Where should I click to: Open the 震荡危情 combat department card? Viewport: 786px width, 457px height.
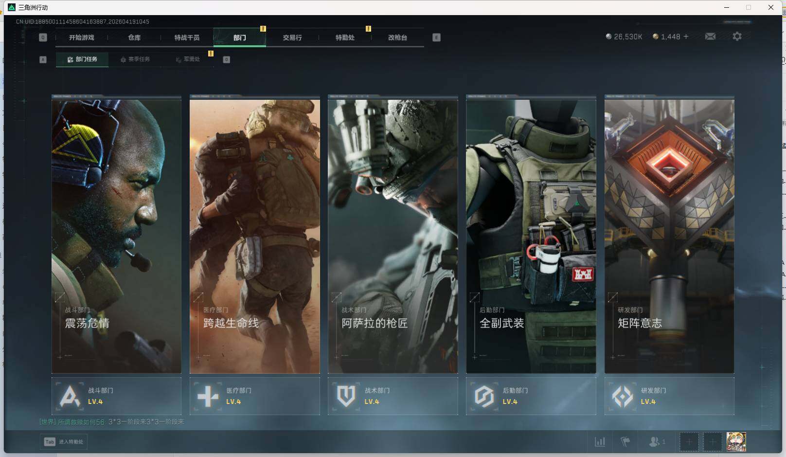coord(116,236)
